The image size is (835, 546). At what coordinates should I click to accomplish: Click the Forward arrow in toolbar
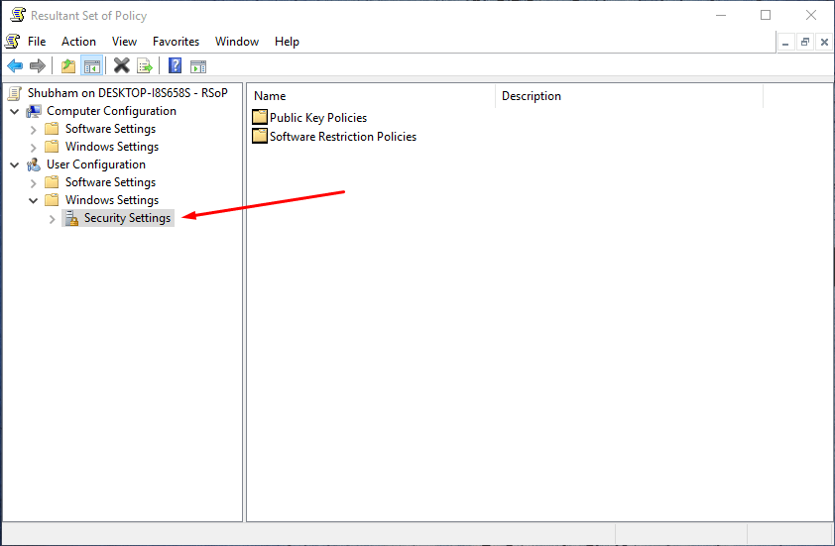coord(38,66)
